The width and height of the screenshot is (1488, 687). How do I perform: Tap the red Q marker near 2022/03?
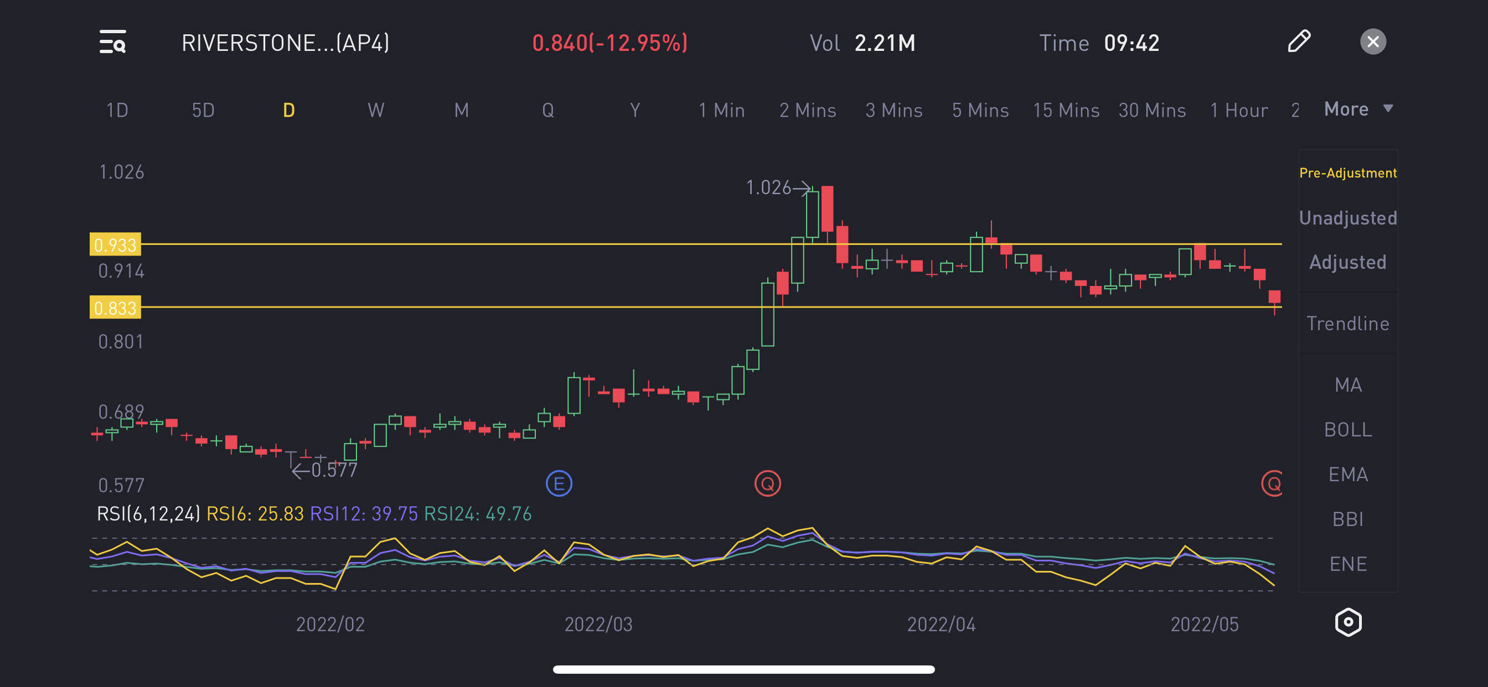pyautogui.click(x=767, y=484)
